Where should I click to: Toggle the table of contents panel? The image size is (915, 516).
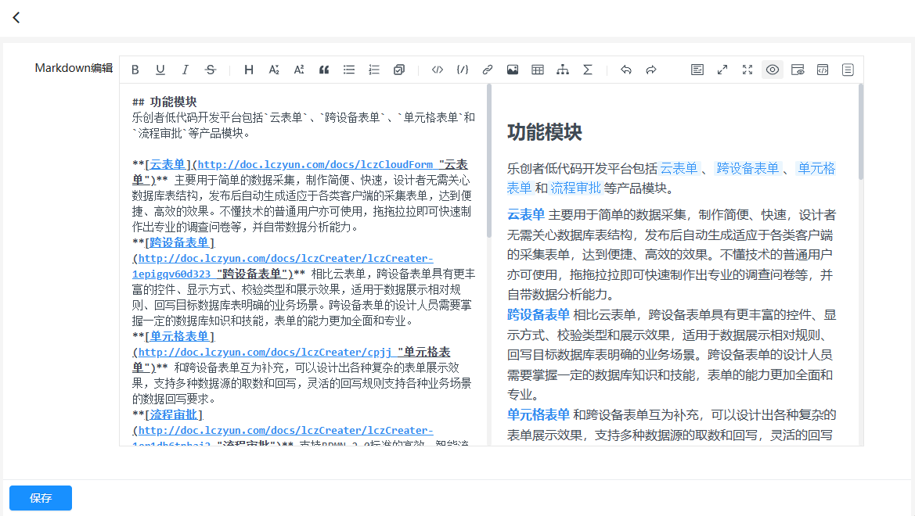pos(848,70)
